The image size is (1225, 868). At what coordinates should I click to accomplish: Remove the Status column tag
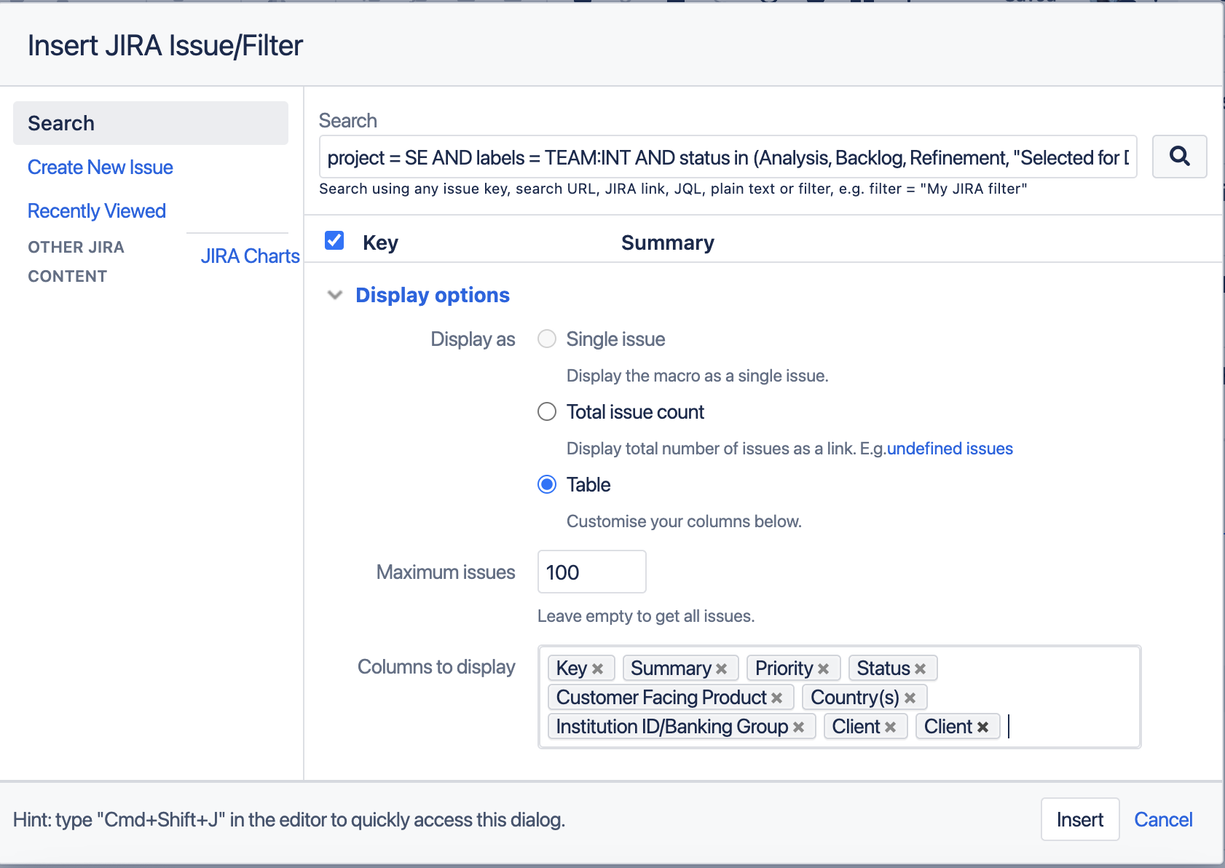pos(921,668)
